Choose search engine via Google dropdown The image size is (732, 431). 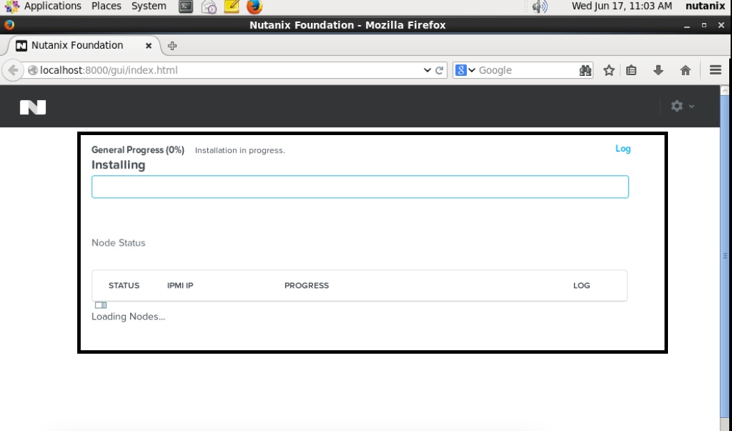[x=466, y=70]
